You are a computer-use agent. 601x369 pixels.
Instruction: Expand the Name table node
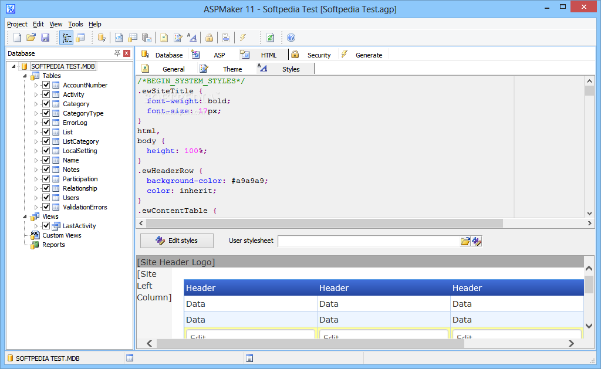pyautogui.click(x=36, y=160)
